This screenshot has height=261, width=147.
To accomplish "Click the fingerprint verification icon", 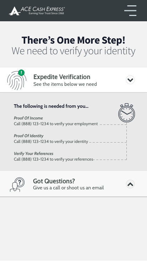I will pos(16,80).
